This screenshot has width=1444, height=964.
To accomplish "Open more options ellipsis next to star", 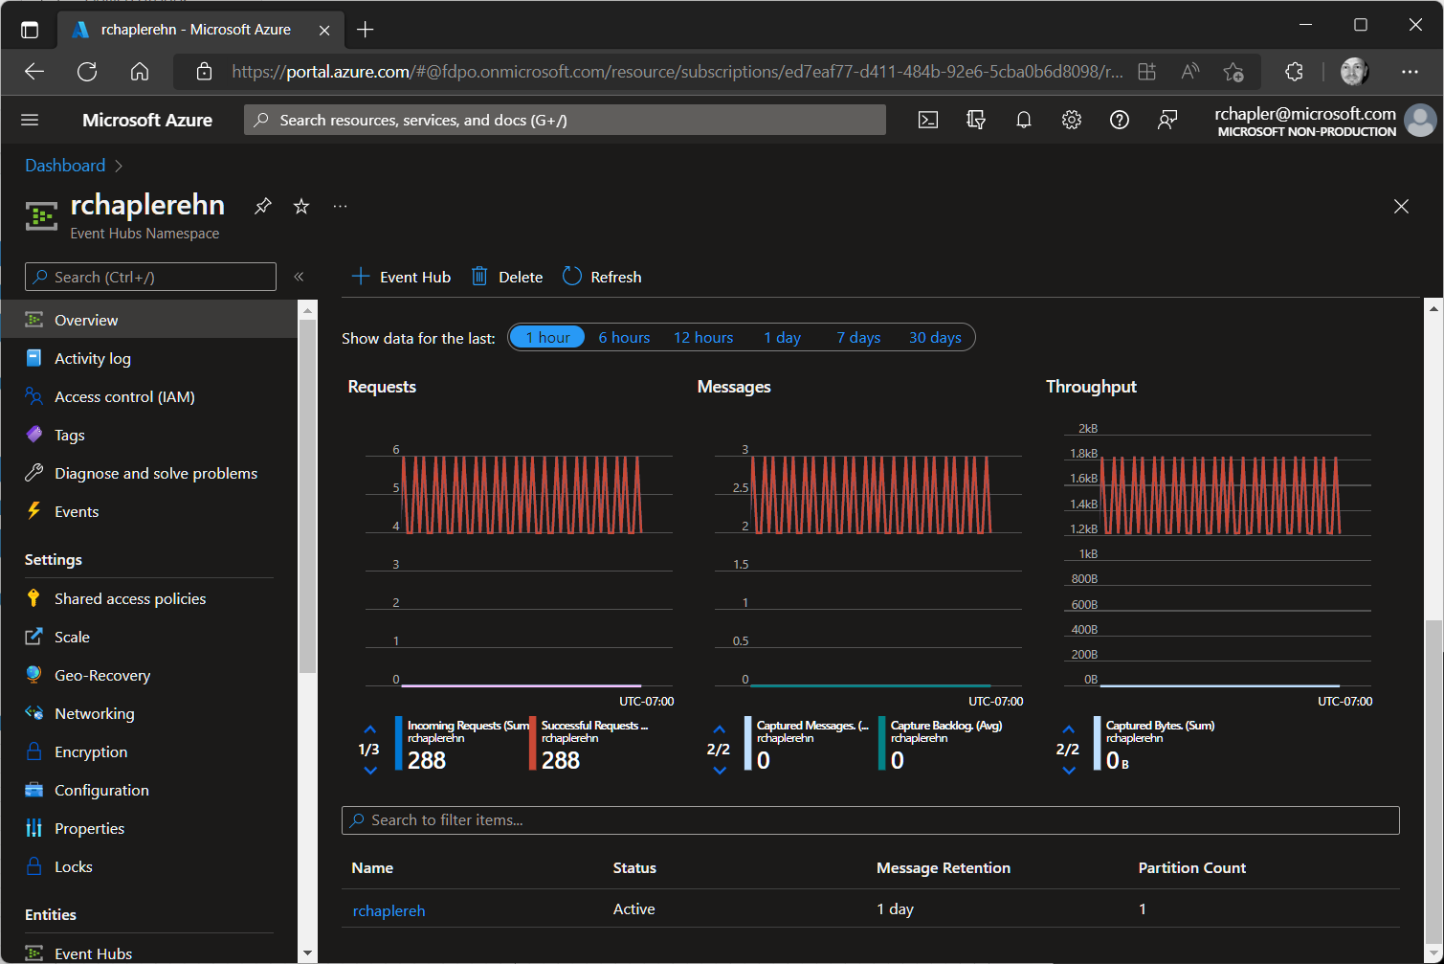I will 340,205.
